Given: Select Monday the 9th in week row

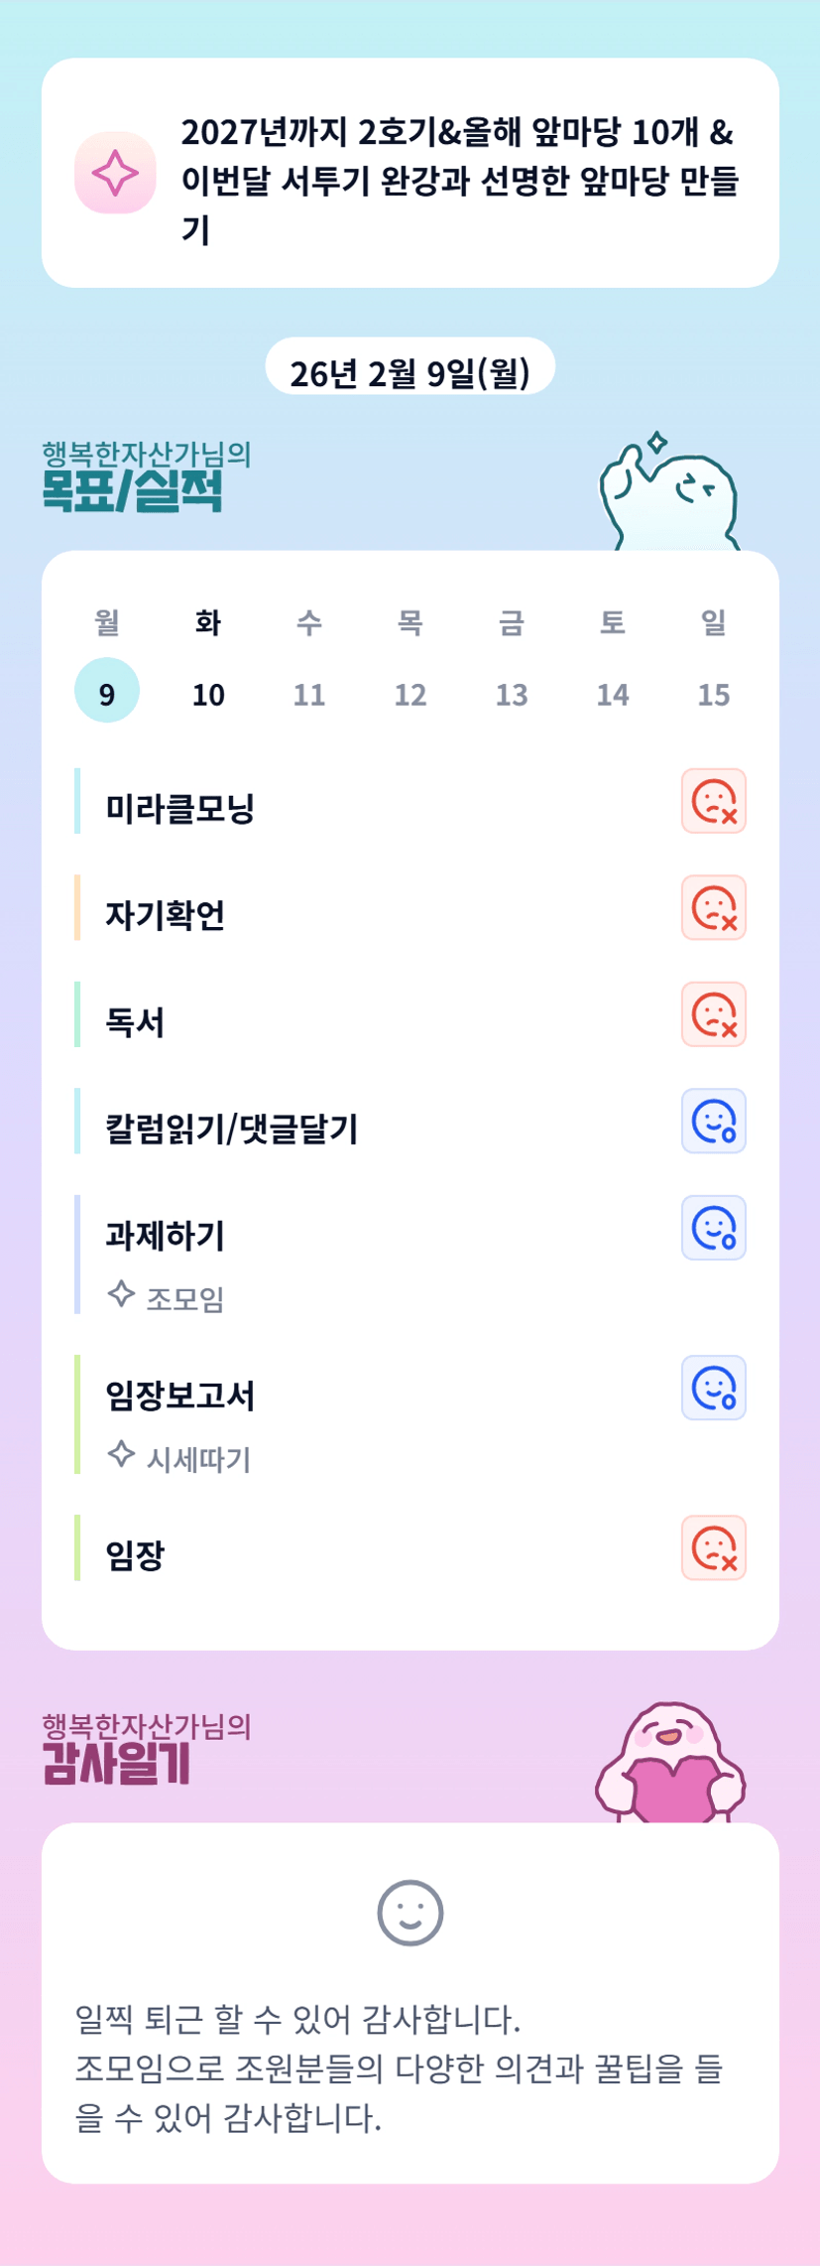Looking at the screenshot, I should tap(107, 691).
